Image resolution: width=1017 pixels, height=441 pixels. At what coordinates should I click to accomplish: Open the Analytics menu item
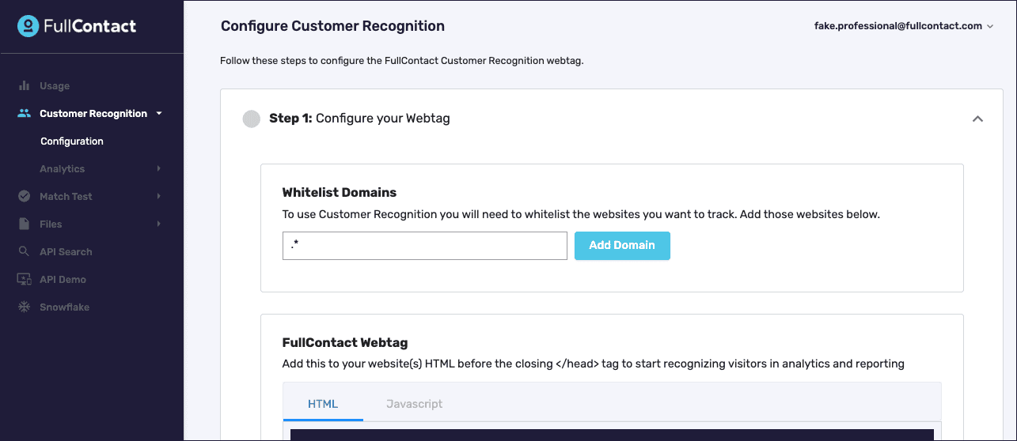63,169
